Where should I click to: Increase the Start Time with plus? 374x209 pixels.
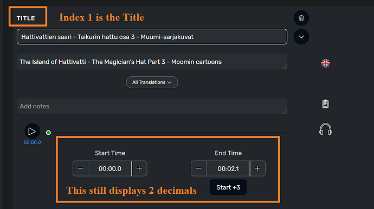[139, 168]
